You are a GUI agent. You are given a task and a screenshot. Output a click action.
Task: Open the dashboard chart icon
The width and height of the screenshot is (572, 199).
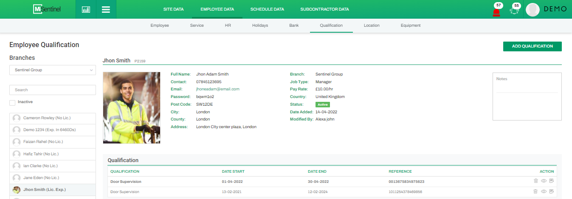coord(86,9)
